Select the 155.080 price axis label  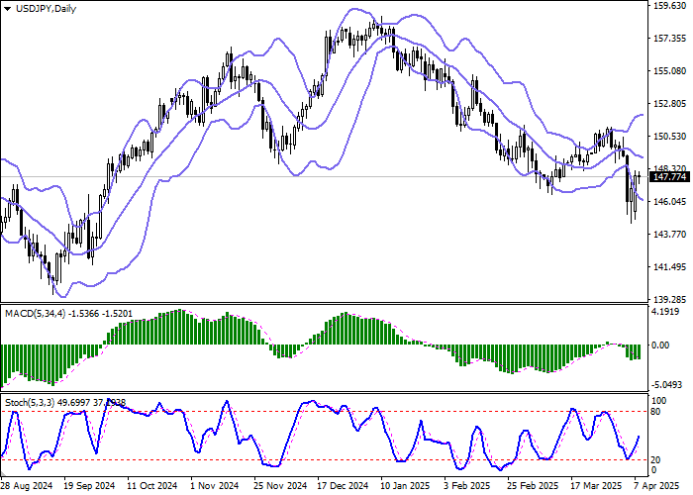pos(670,71)
